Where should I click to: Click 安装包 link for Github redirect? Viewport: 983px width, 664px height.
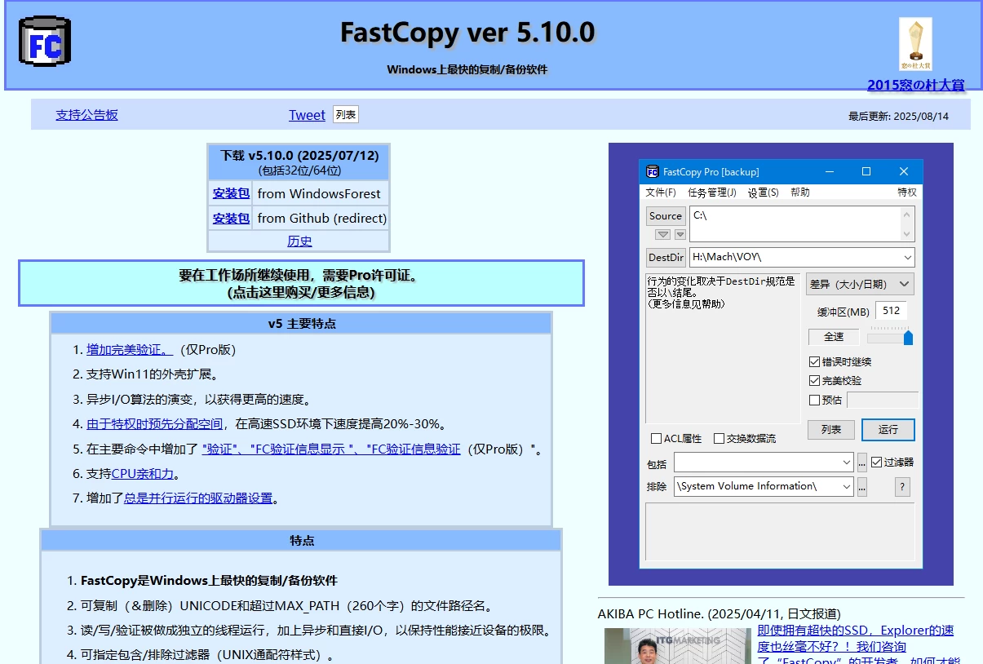231,218
